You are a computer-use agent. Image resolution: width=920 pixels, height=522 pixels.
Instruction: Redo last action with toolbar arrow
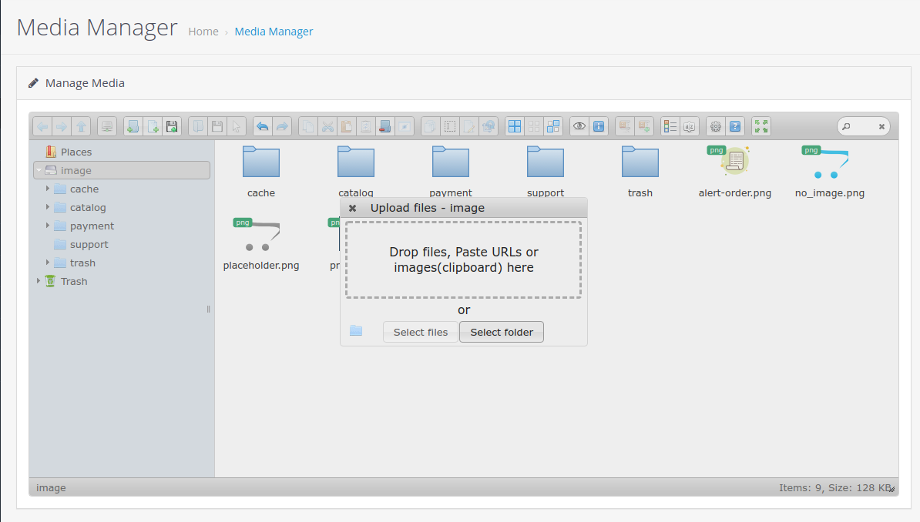[282, 125]
